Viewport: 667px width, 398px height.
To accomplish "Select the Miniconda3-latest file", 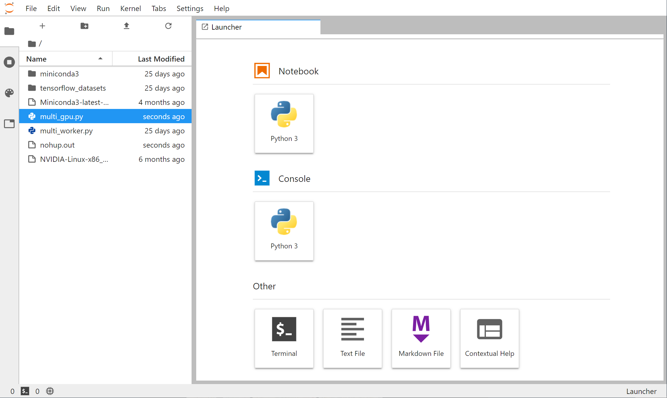I will [x=105, y=102].
